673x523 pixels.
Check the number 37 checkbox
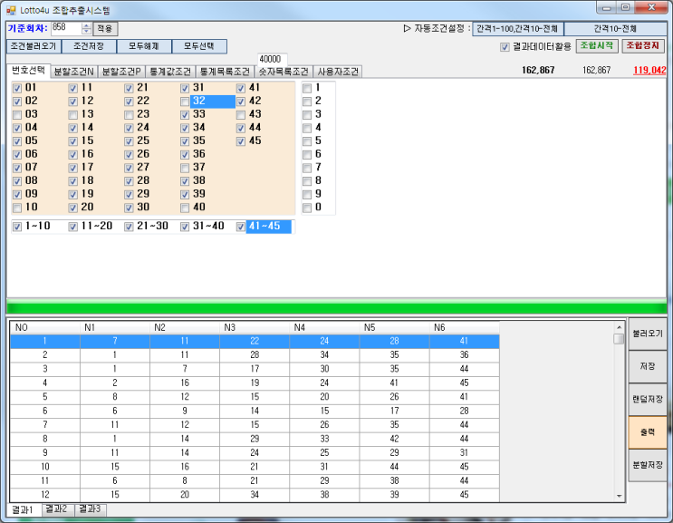(185, 168)
